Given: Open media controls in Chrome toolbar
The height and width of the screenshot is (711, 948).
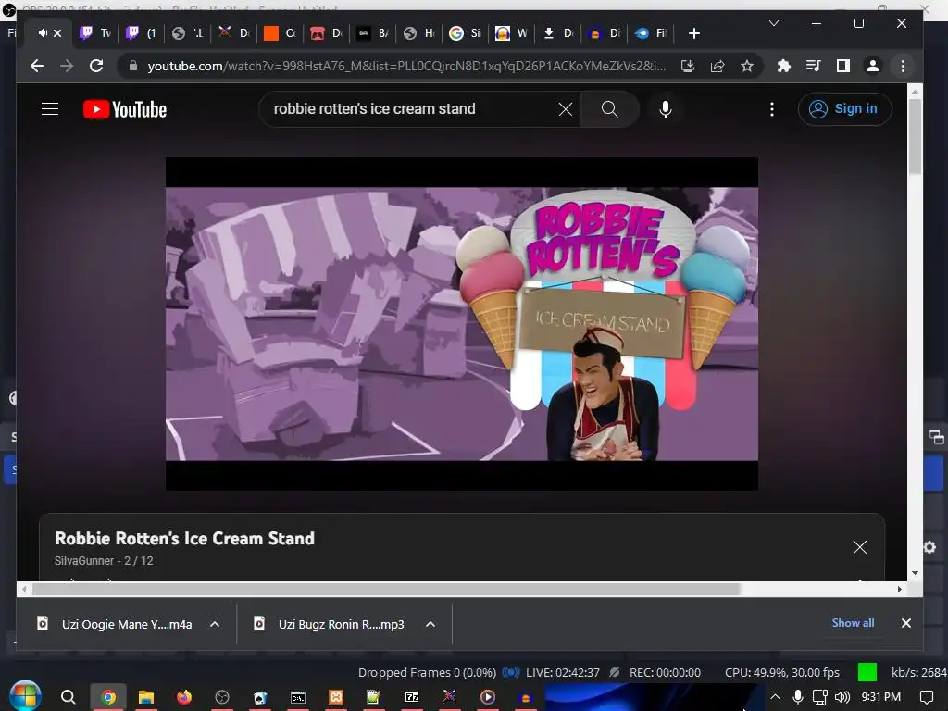Looking at the screenshot, I should (x=813, y=66).
